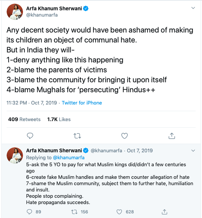
Task: Open the reply tweet's profile avatar
Action: point(15,155)
